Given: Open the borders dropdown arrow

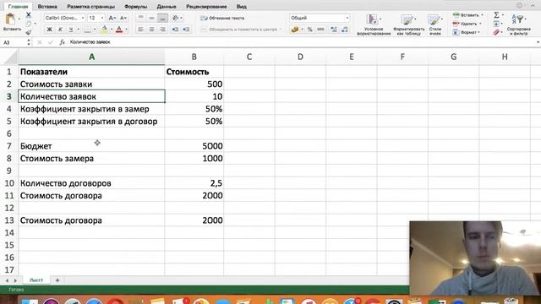Looking at the screenshot, I should (x=95, y=30).
